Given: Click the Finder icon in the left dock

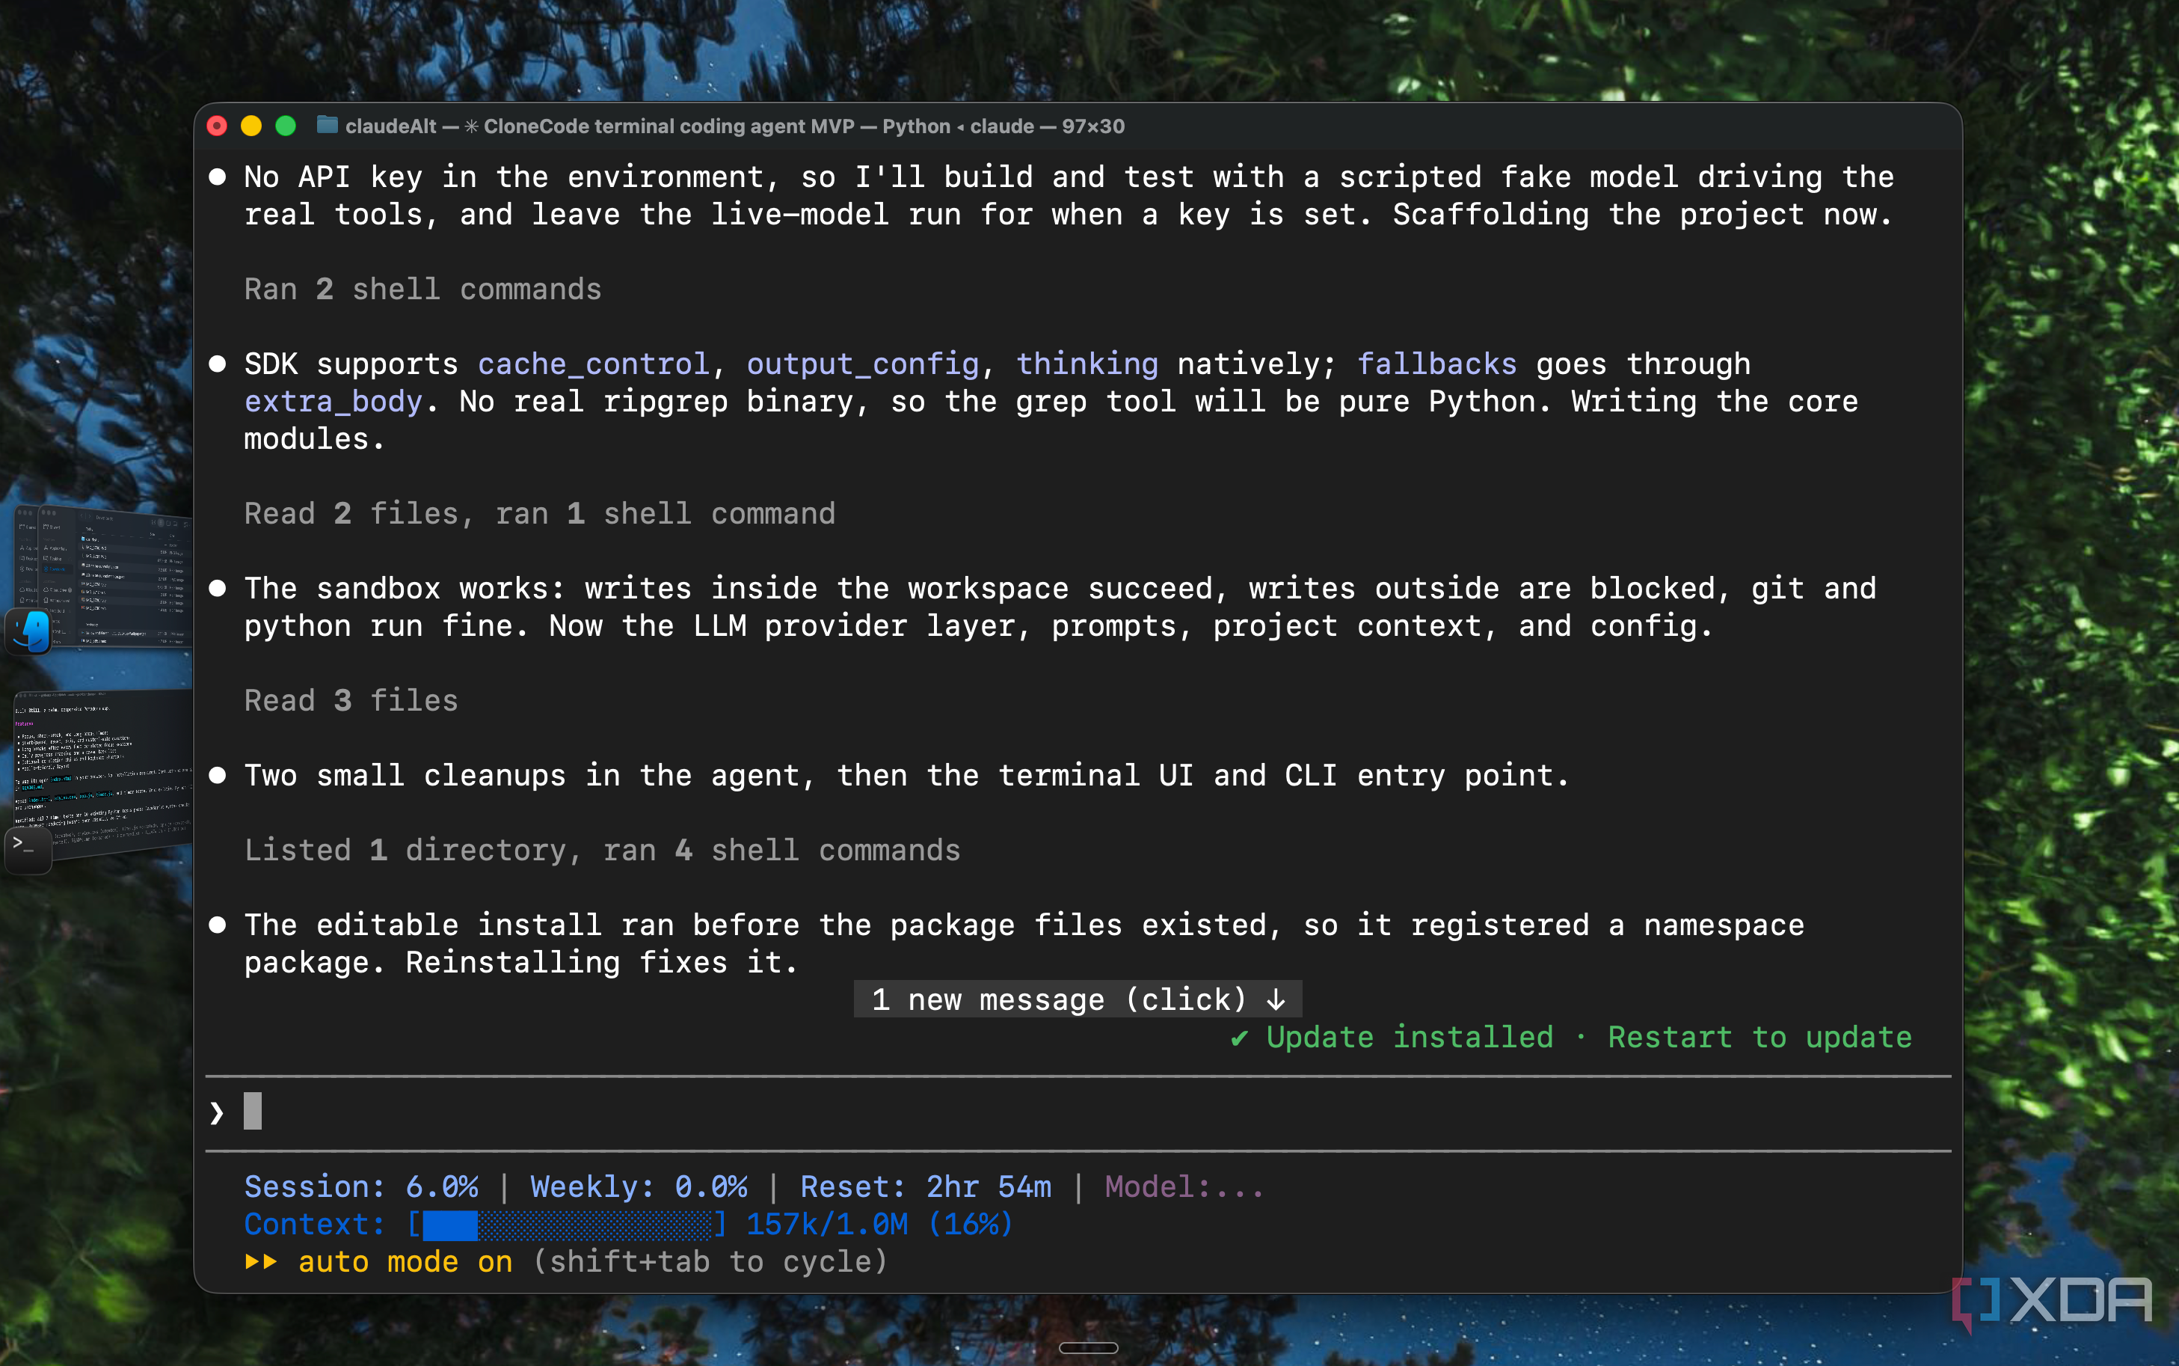Looking at the screenshot, I should (29, 631).
